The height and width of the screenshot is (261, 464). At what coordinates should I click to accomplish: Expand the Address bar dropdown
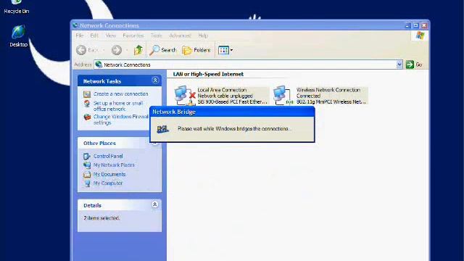coord(399,65)
